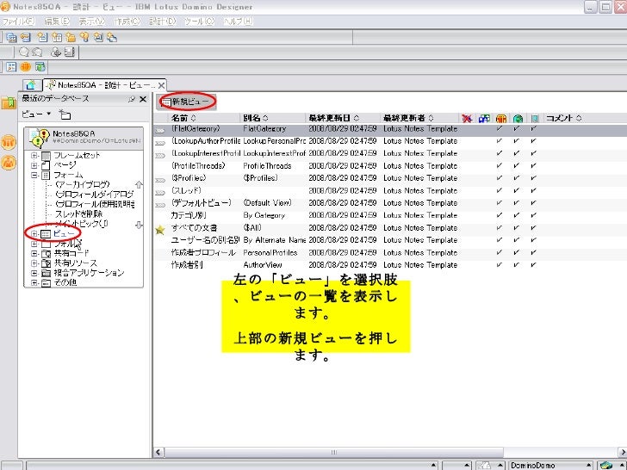Screen dimensions: 627x470
Task: Click the first icon in the top toolbar row
Action: pyautogui.click(x=11, y=38)
